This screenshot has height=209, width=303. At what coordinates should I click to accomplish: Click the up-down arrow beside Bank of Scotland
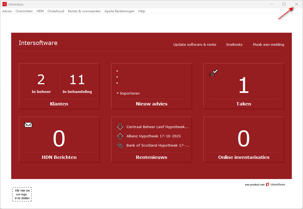point(120,146)
